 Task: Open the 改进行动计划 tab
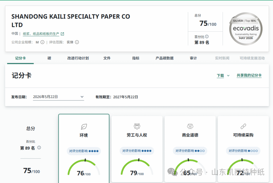pos(78,58)
